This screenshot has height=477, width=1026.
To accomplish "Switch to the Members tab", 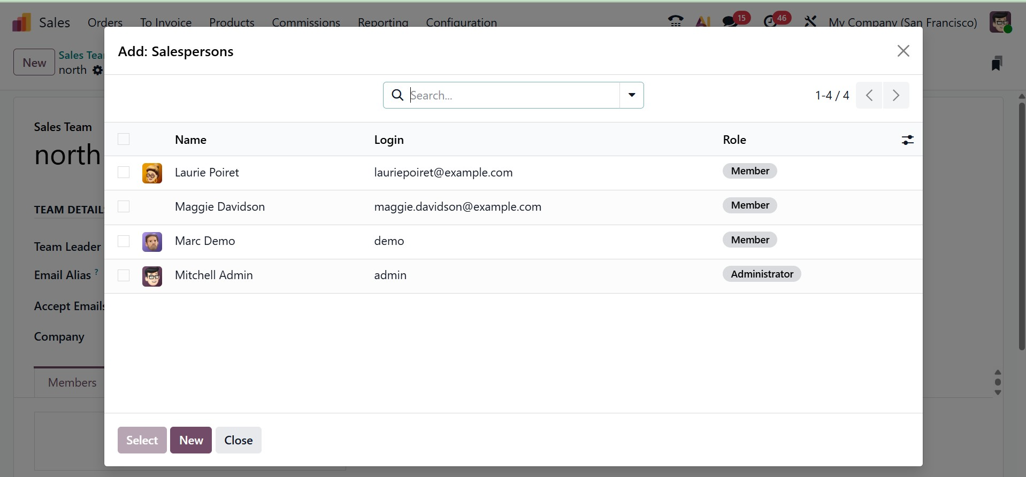I will (72, 382).
